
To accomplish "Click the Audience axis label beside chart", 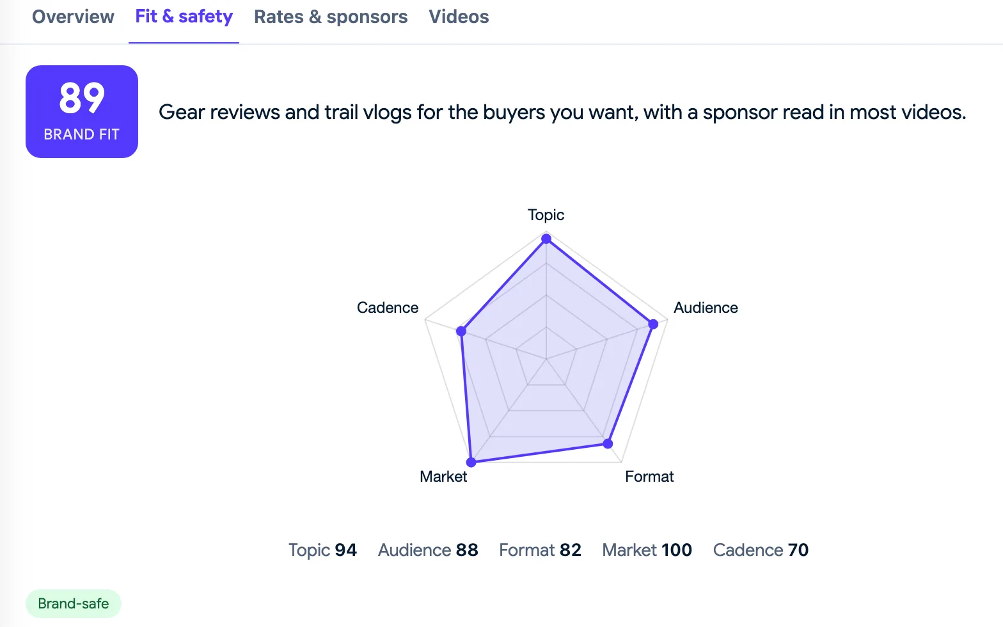I will 706,308.
